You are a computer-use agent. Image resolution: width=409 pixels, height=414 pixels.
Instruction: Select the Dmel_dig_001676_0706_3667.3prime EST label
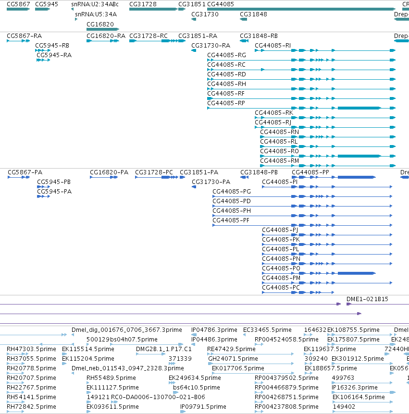click(x=127, y=330)
